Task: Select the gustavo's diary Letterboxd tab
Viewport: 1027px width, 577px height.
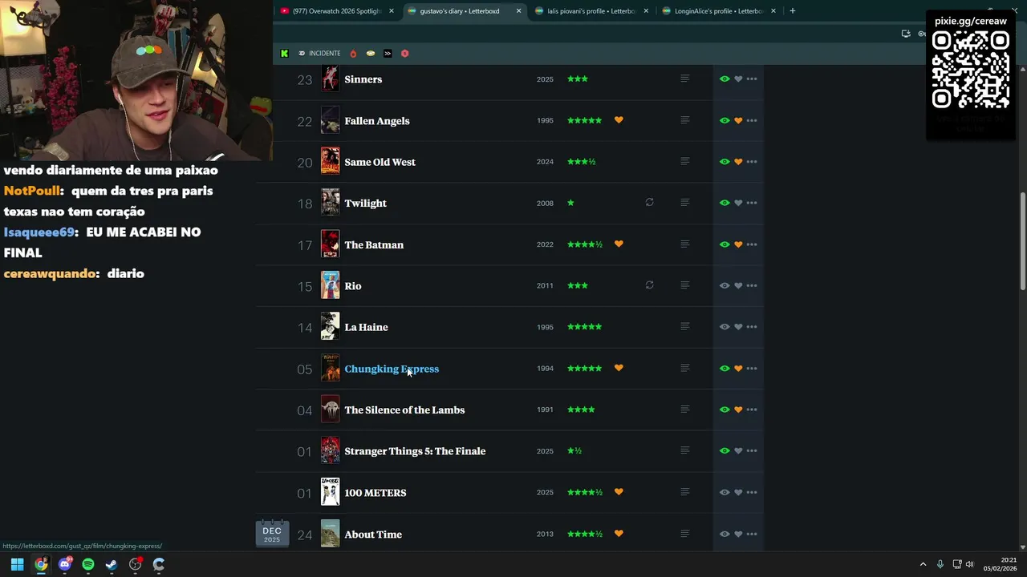Action: coord(464,11)
